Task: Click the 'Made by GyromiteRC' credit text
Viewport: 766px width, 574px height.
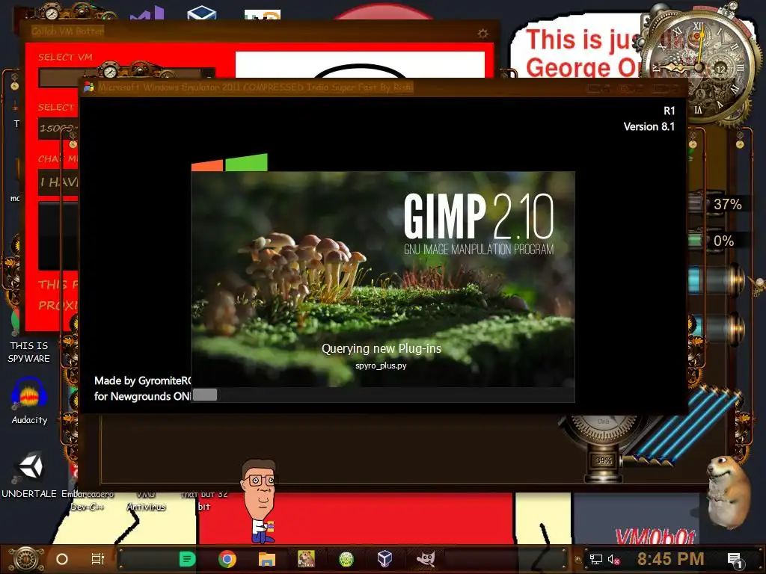Action: point(142,380)
